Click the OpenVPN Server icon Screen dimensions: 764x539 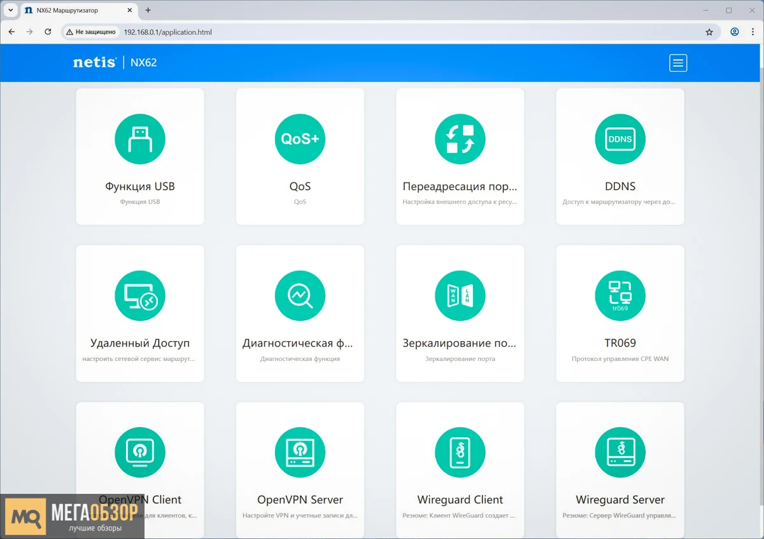(x=300, y=453)
